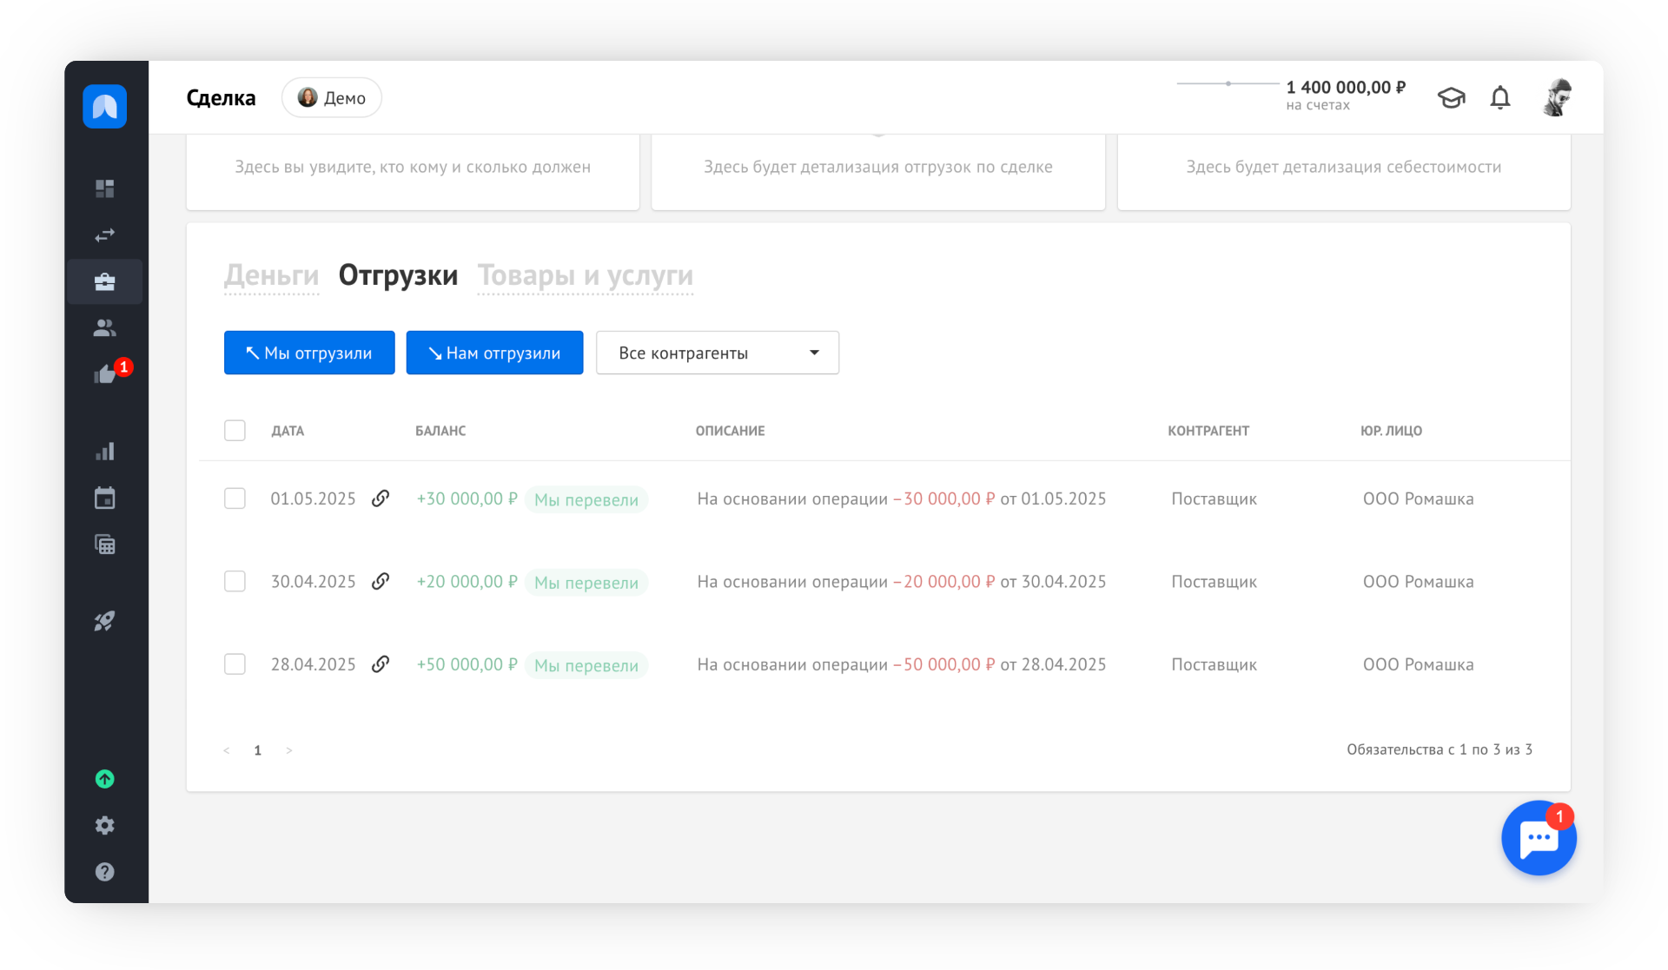Click Поставщик in the 28.04.2025 row

click(1214, 664)
